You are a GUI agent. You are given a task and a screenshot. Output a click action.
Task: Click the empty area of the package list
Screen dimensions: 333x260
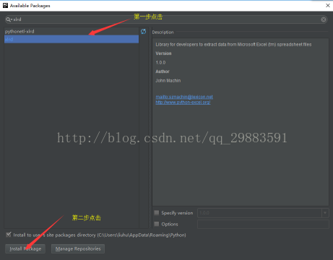click(72, 135)
